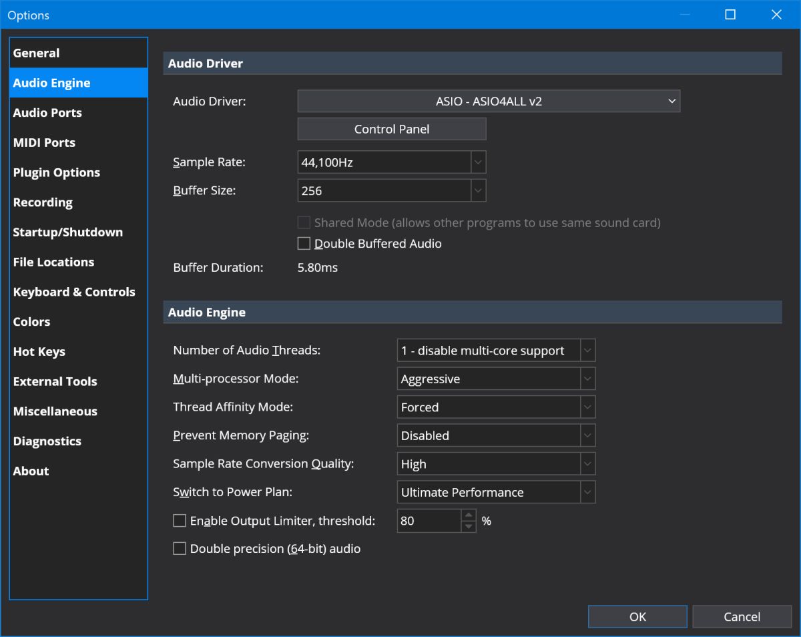The height and width of the screenshot is (637, 801).
Task: Click the output limiter threshold up arrow
Action: tap(469, 515)
